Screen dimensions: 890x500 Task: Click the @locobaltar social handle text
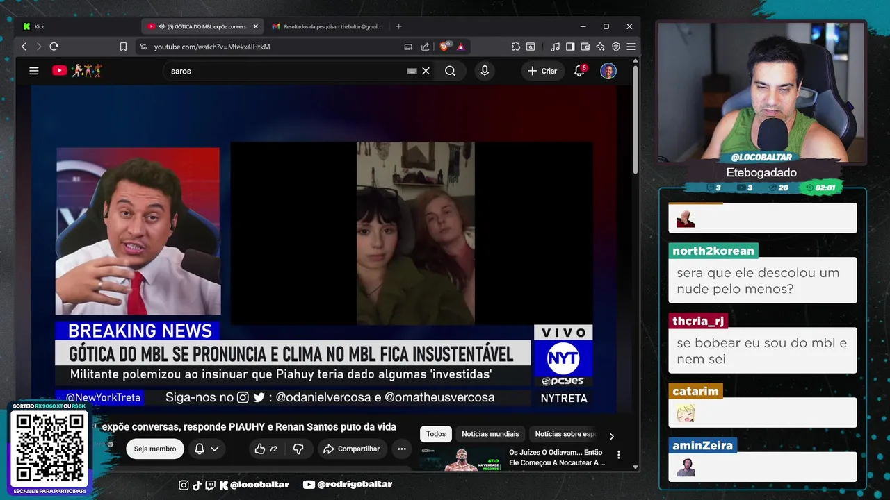tap(259, 485)
